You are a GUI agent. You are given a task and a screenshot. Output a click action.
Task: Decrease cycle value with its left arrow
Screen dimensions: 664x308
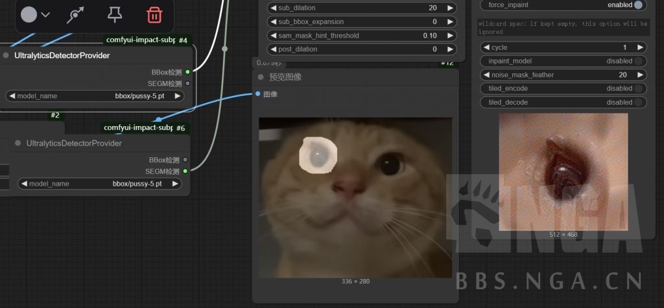click(x=486, y=47)
